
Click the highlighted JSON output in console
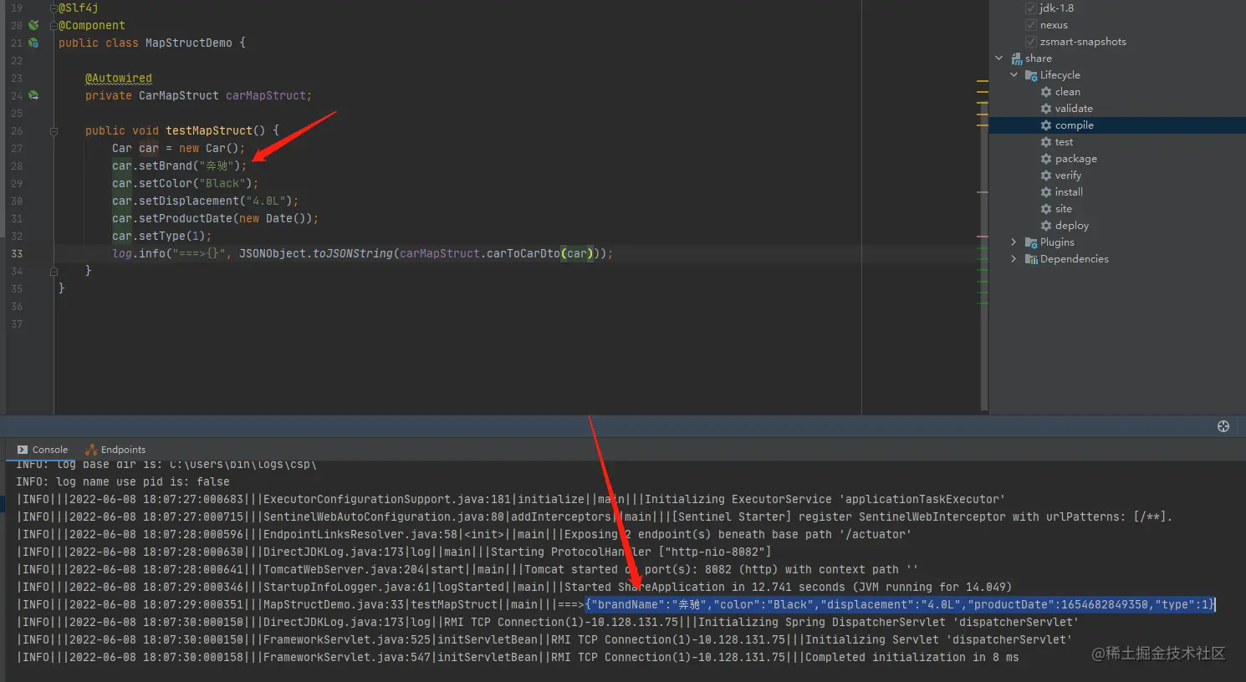pyautogui.click(x=900, y=604)
